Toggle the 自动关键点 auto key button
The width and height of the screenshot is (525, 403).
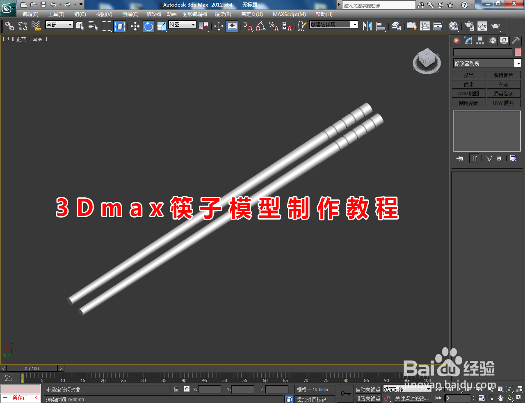[x=368, y=389]
